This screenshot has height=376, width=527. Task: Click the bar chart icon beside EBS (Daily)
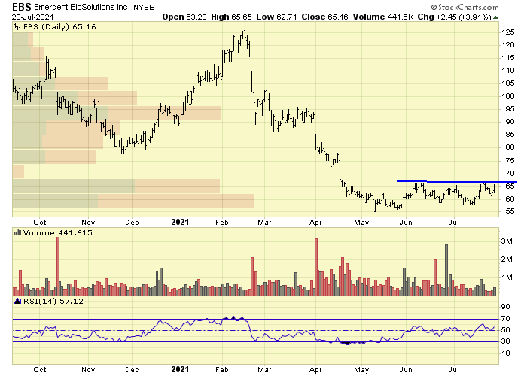point(17,26)
